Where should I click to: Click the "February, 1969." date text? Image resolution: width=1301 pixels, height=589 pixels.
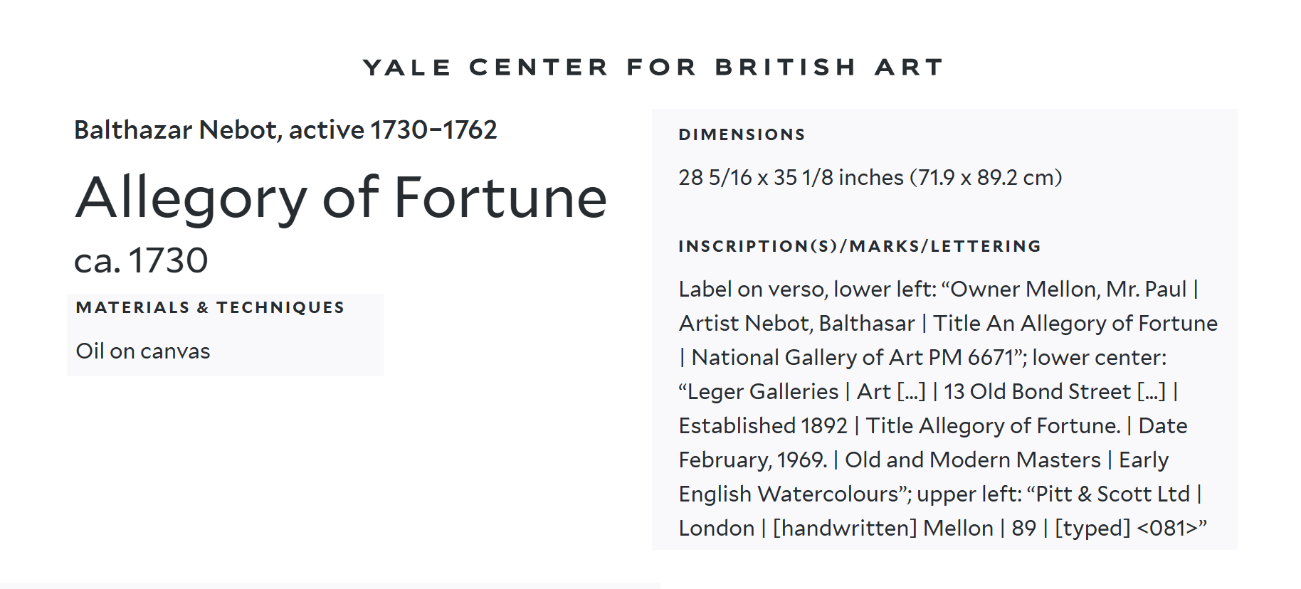pos(753,460)
